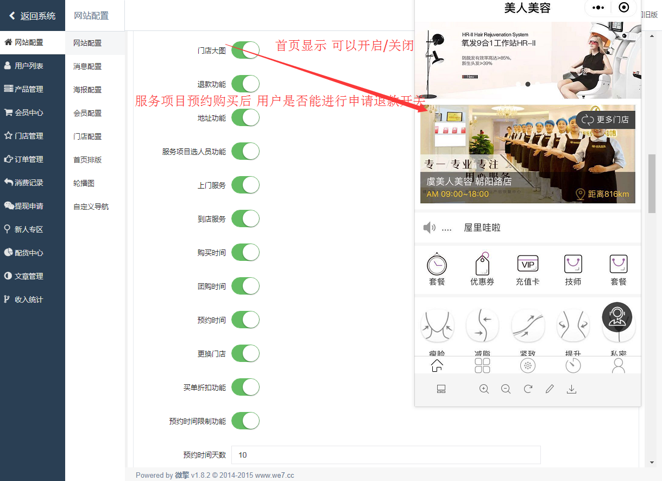This screenshot has width=662, height=481.
Task: Open 技师 icon
Action: pos(573,265)
